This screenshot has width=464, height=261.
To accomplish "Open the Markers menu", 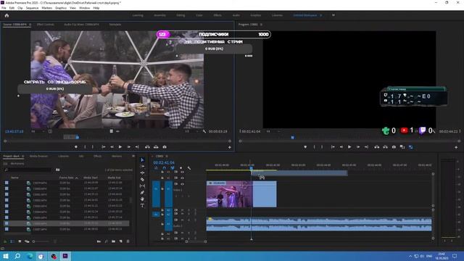I will click(x=46, y=8).
